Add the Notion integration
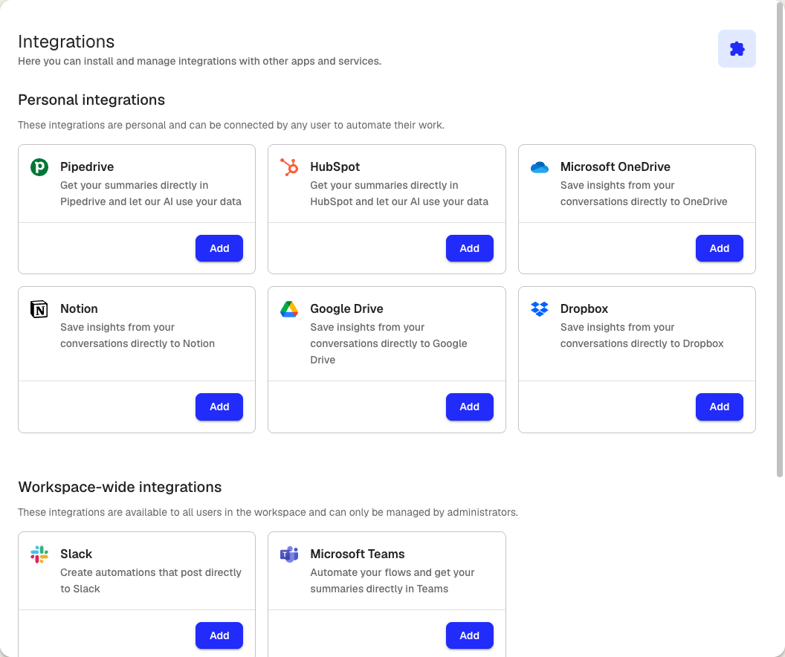 219,407
